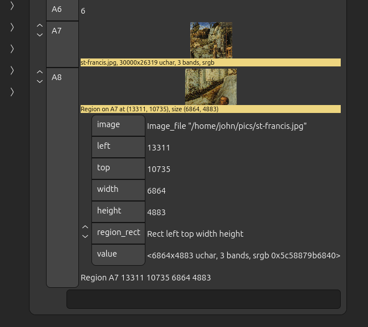
Task: Collapse row A7 using its chevron expander
Action: pos(40,30)
